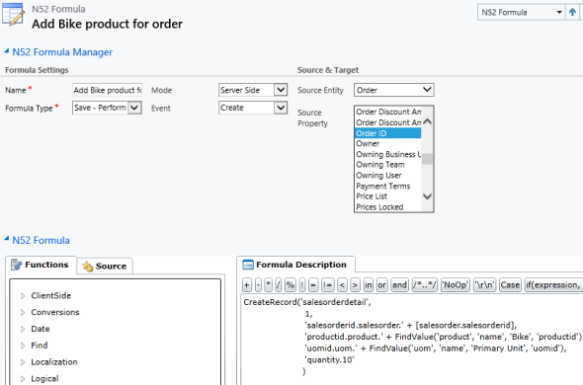
Task: Open the Source Entity dropdown showing Order
Action: tap(394, 90)
